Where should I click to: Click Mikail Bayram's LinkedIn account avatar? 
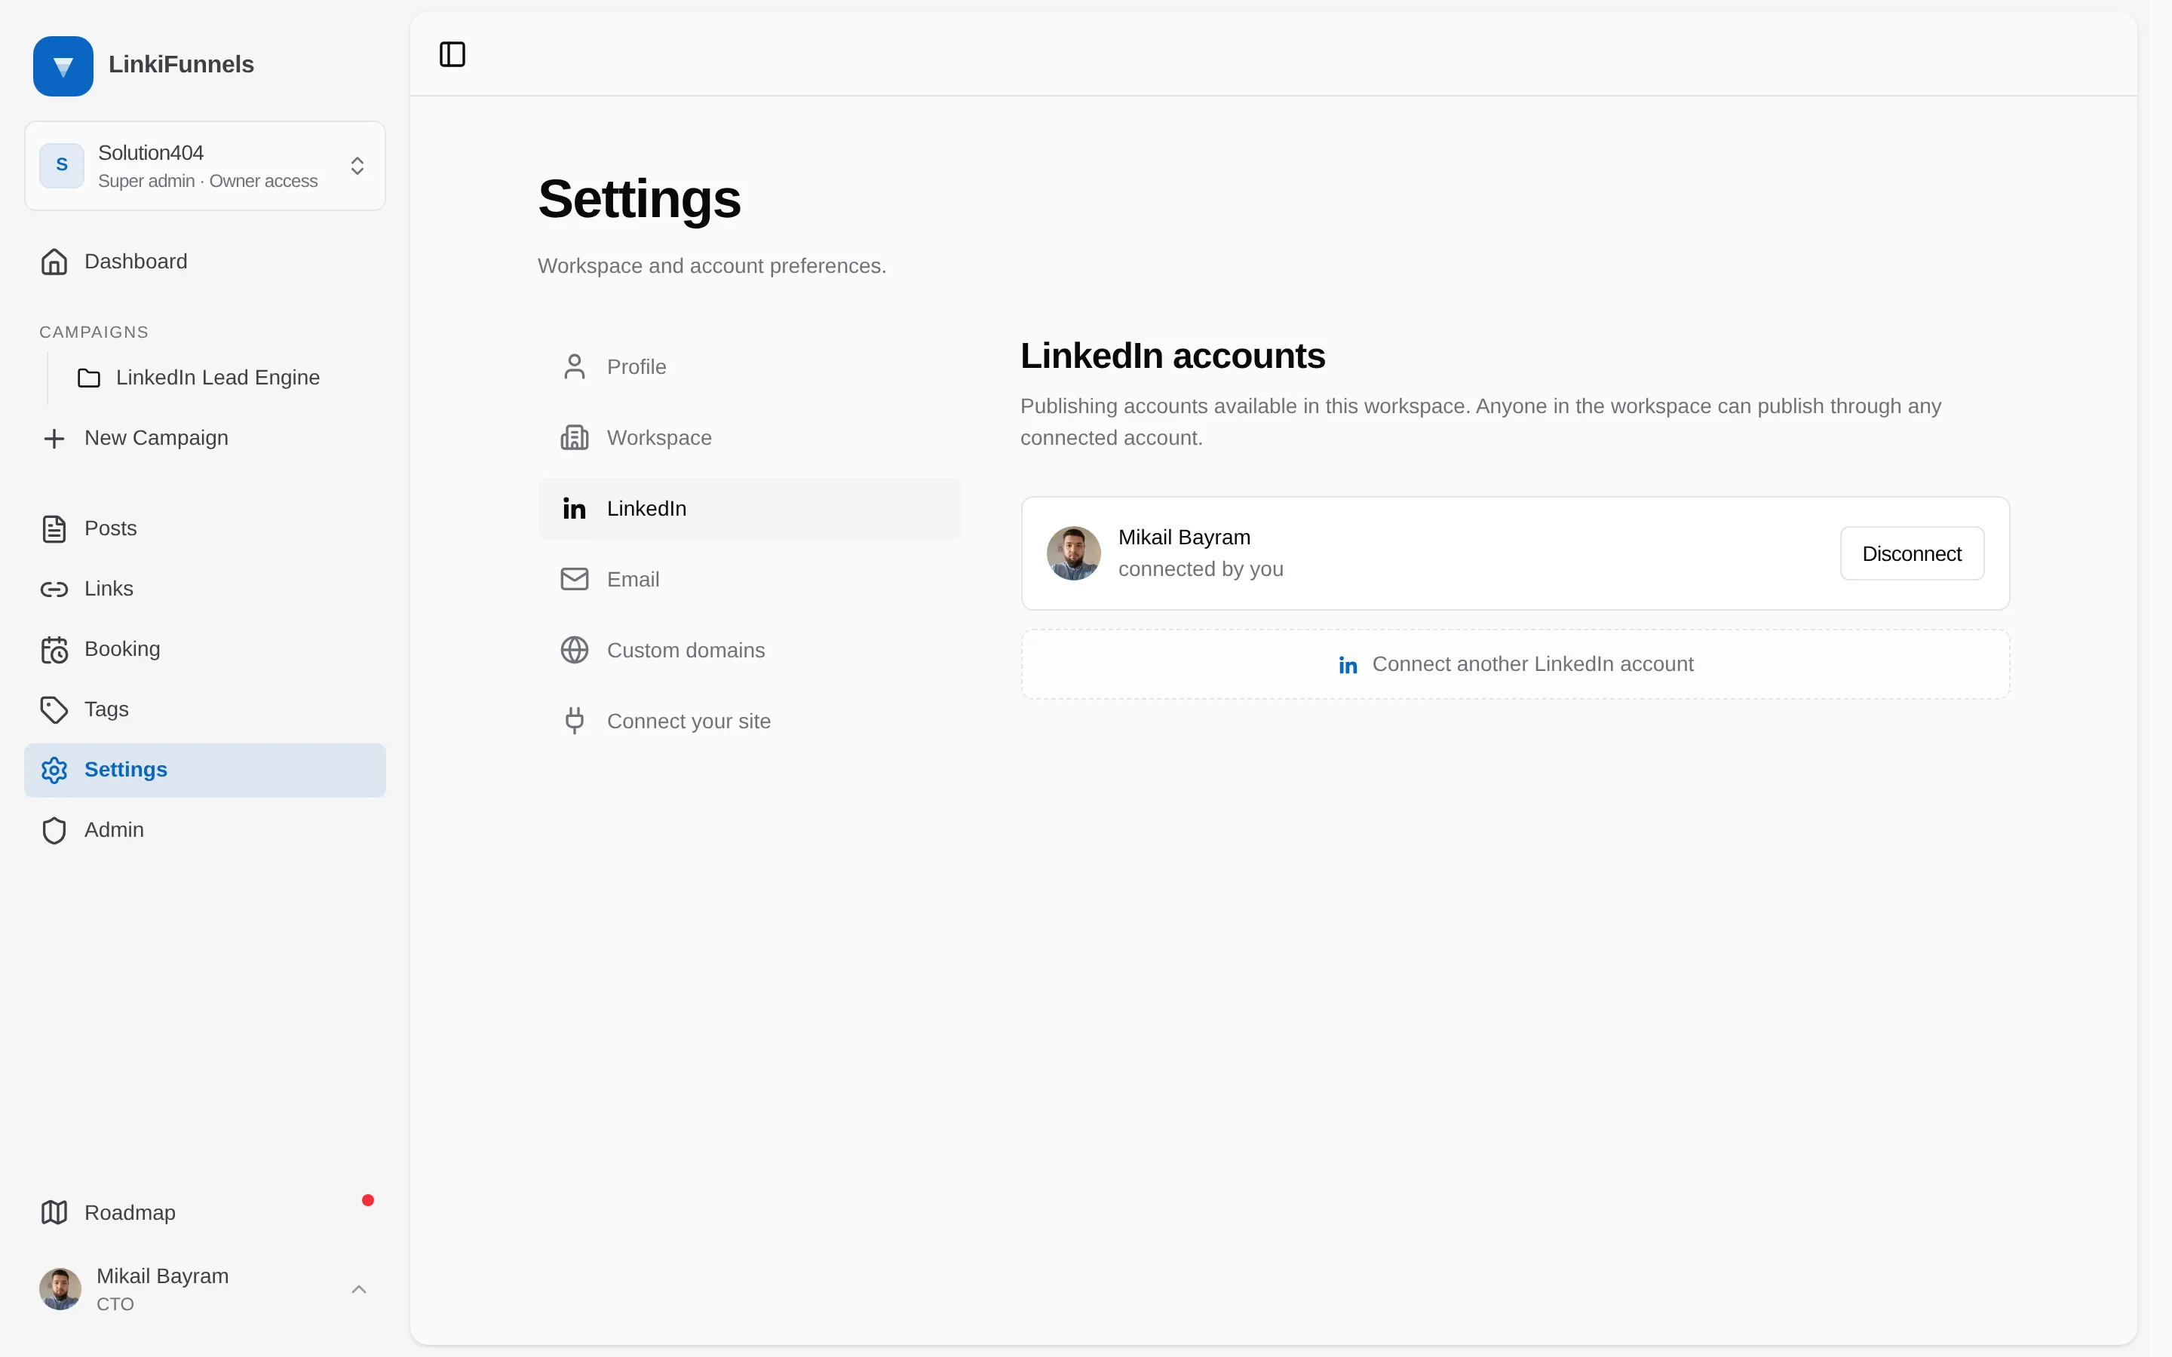click(x=1073, y=554)
